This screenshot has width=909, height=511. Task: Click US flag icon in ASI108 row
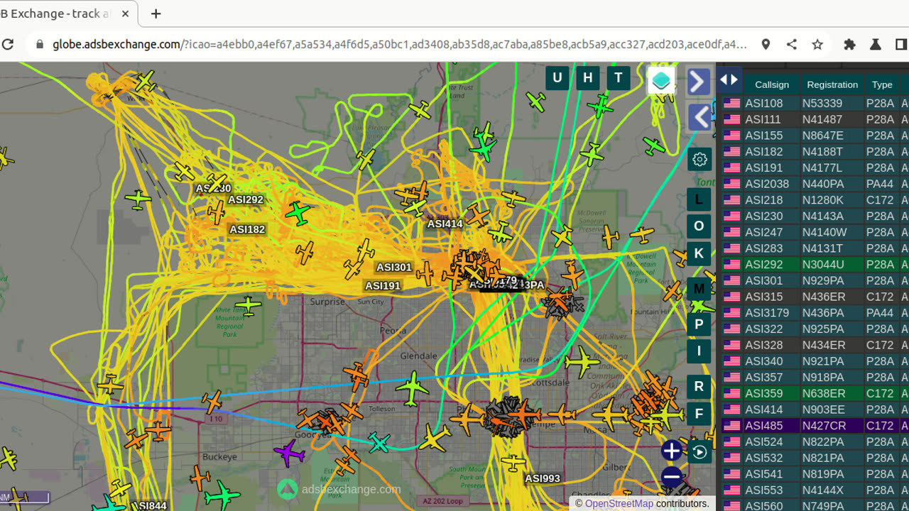[731, 103]
